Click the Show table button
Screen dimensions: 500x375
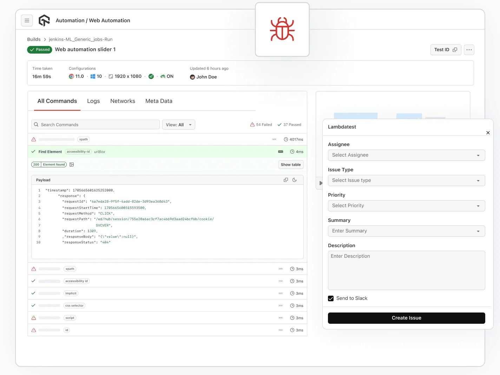click(x=291, y=164)
